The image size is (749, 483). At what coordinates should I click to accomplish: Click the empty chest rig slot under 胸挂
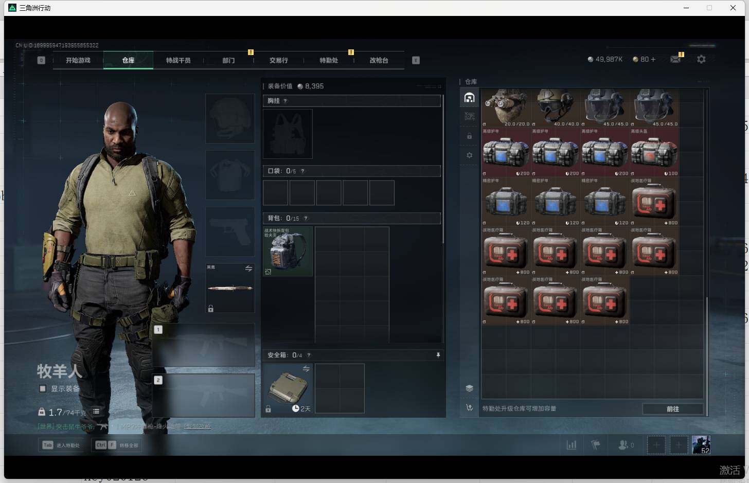288,134
